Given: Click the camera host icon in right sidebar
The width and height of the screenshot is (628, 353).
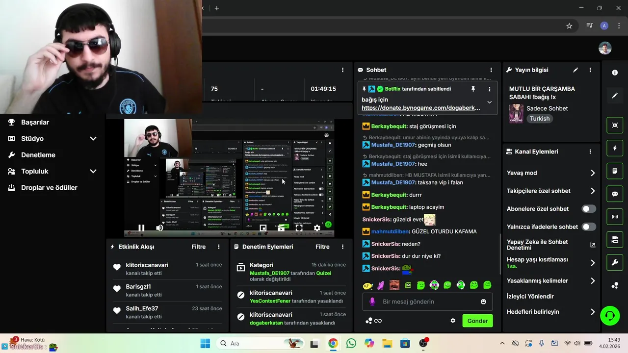Looking at the screenshot, I should pyautogui.click(x=615, y=240).
